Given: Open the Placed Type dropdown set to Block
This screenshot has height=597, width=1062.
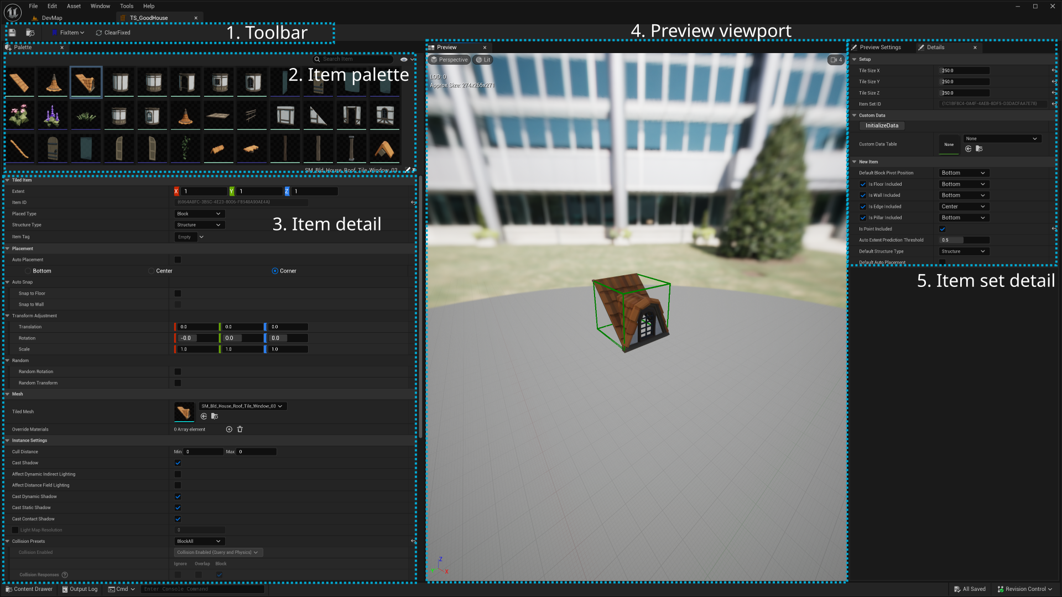Looking at the screenshot, I should tap(199, 214).
